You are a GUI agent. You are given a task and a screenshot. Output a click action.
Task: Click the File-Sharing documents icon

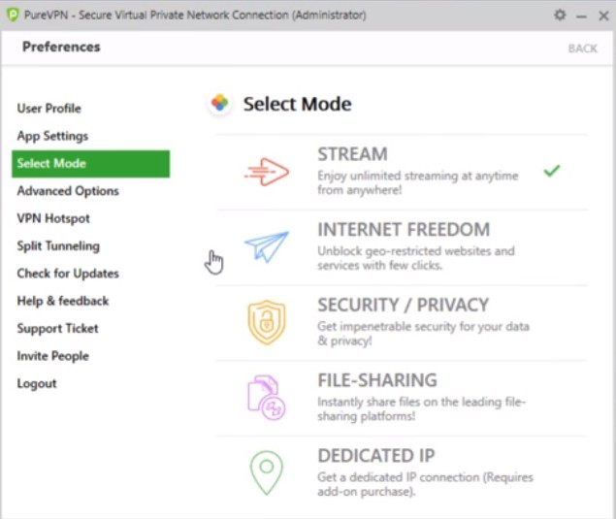click(x=267, y=397)
